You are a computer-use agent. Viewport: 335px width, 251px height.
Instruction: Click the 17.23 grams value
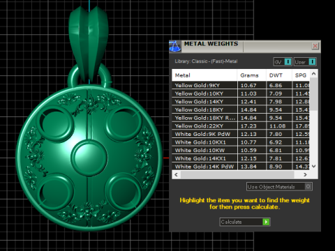248,126
